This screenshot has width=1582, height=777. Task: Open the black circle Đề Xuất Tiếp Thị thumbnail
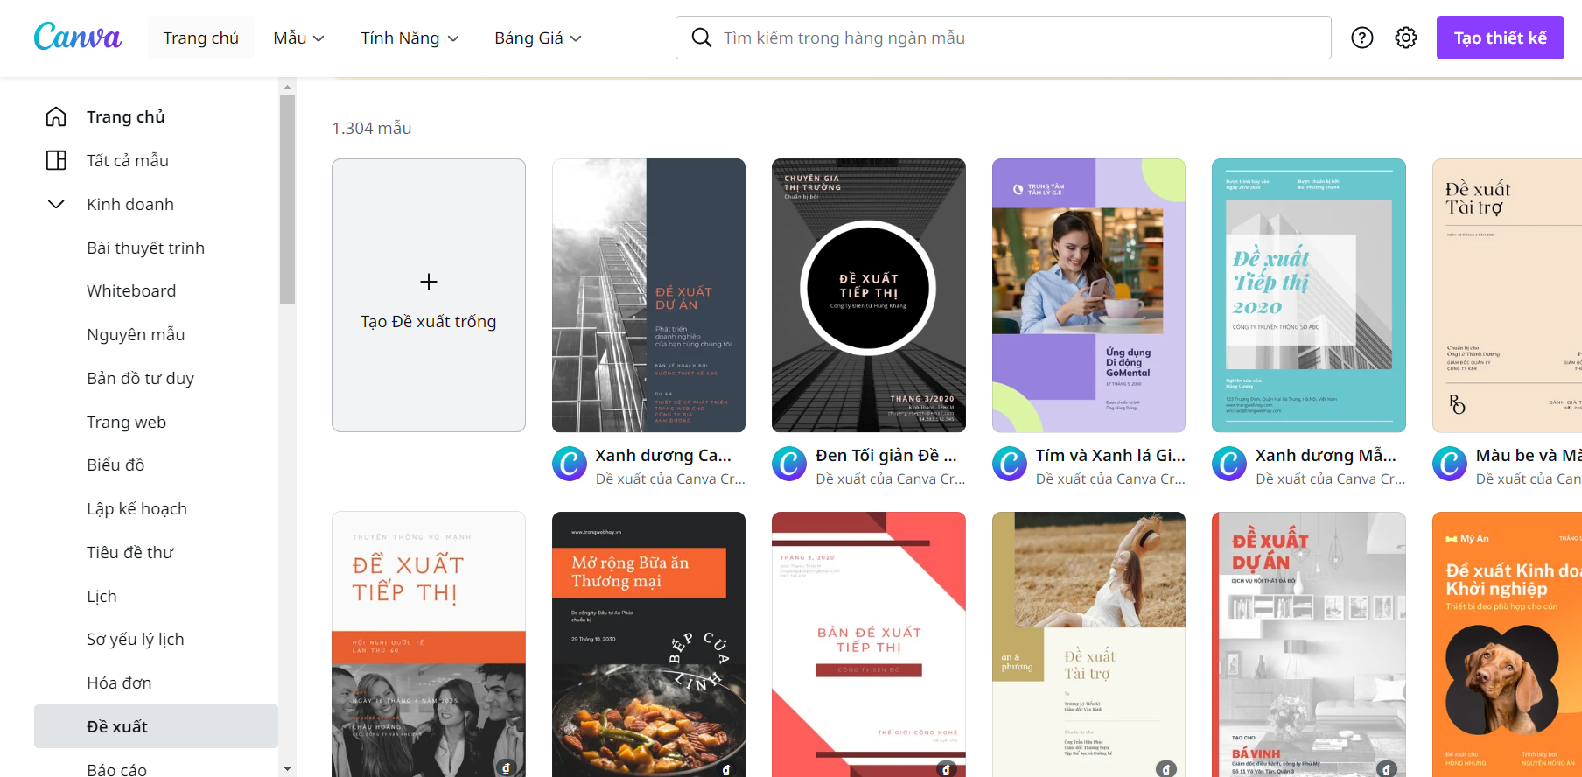coord(869,295)
